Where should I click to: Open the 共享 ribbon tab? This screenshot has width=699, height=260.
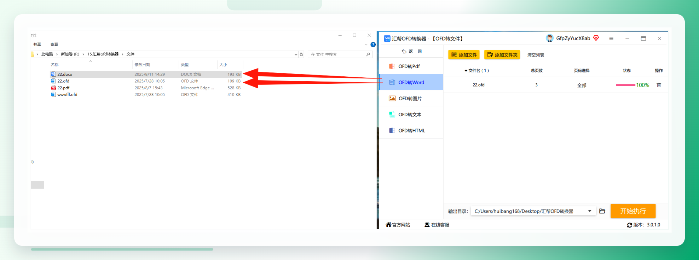coord(37,45)
